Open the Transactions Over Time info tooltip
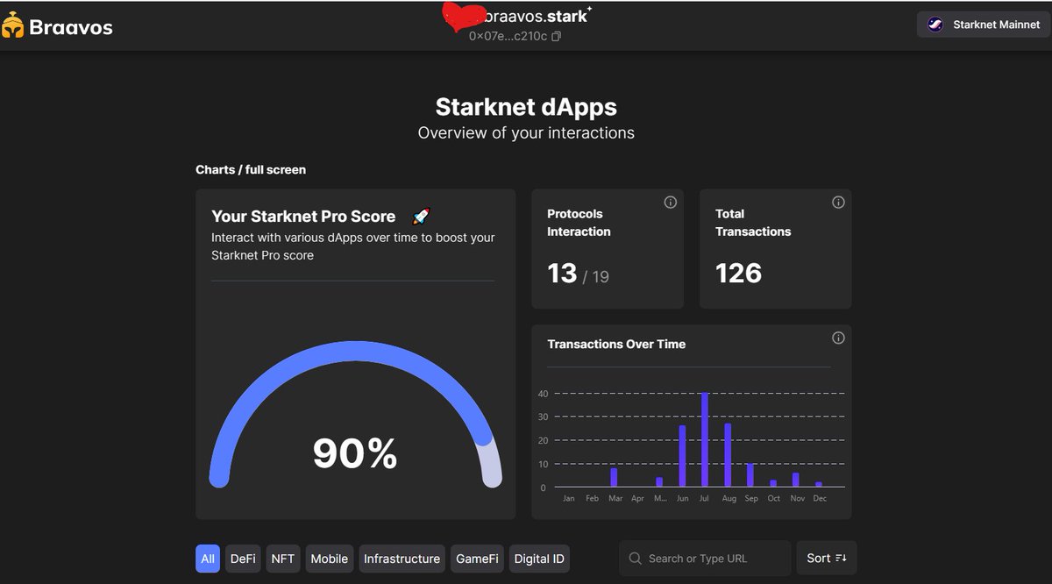The height and width of the screenshot is (584, 1052). 838,338
